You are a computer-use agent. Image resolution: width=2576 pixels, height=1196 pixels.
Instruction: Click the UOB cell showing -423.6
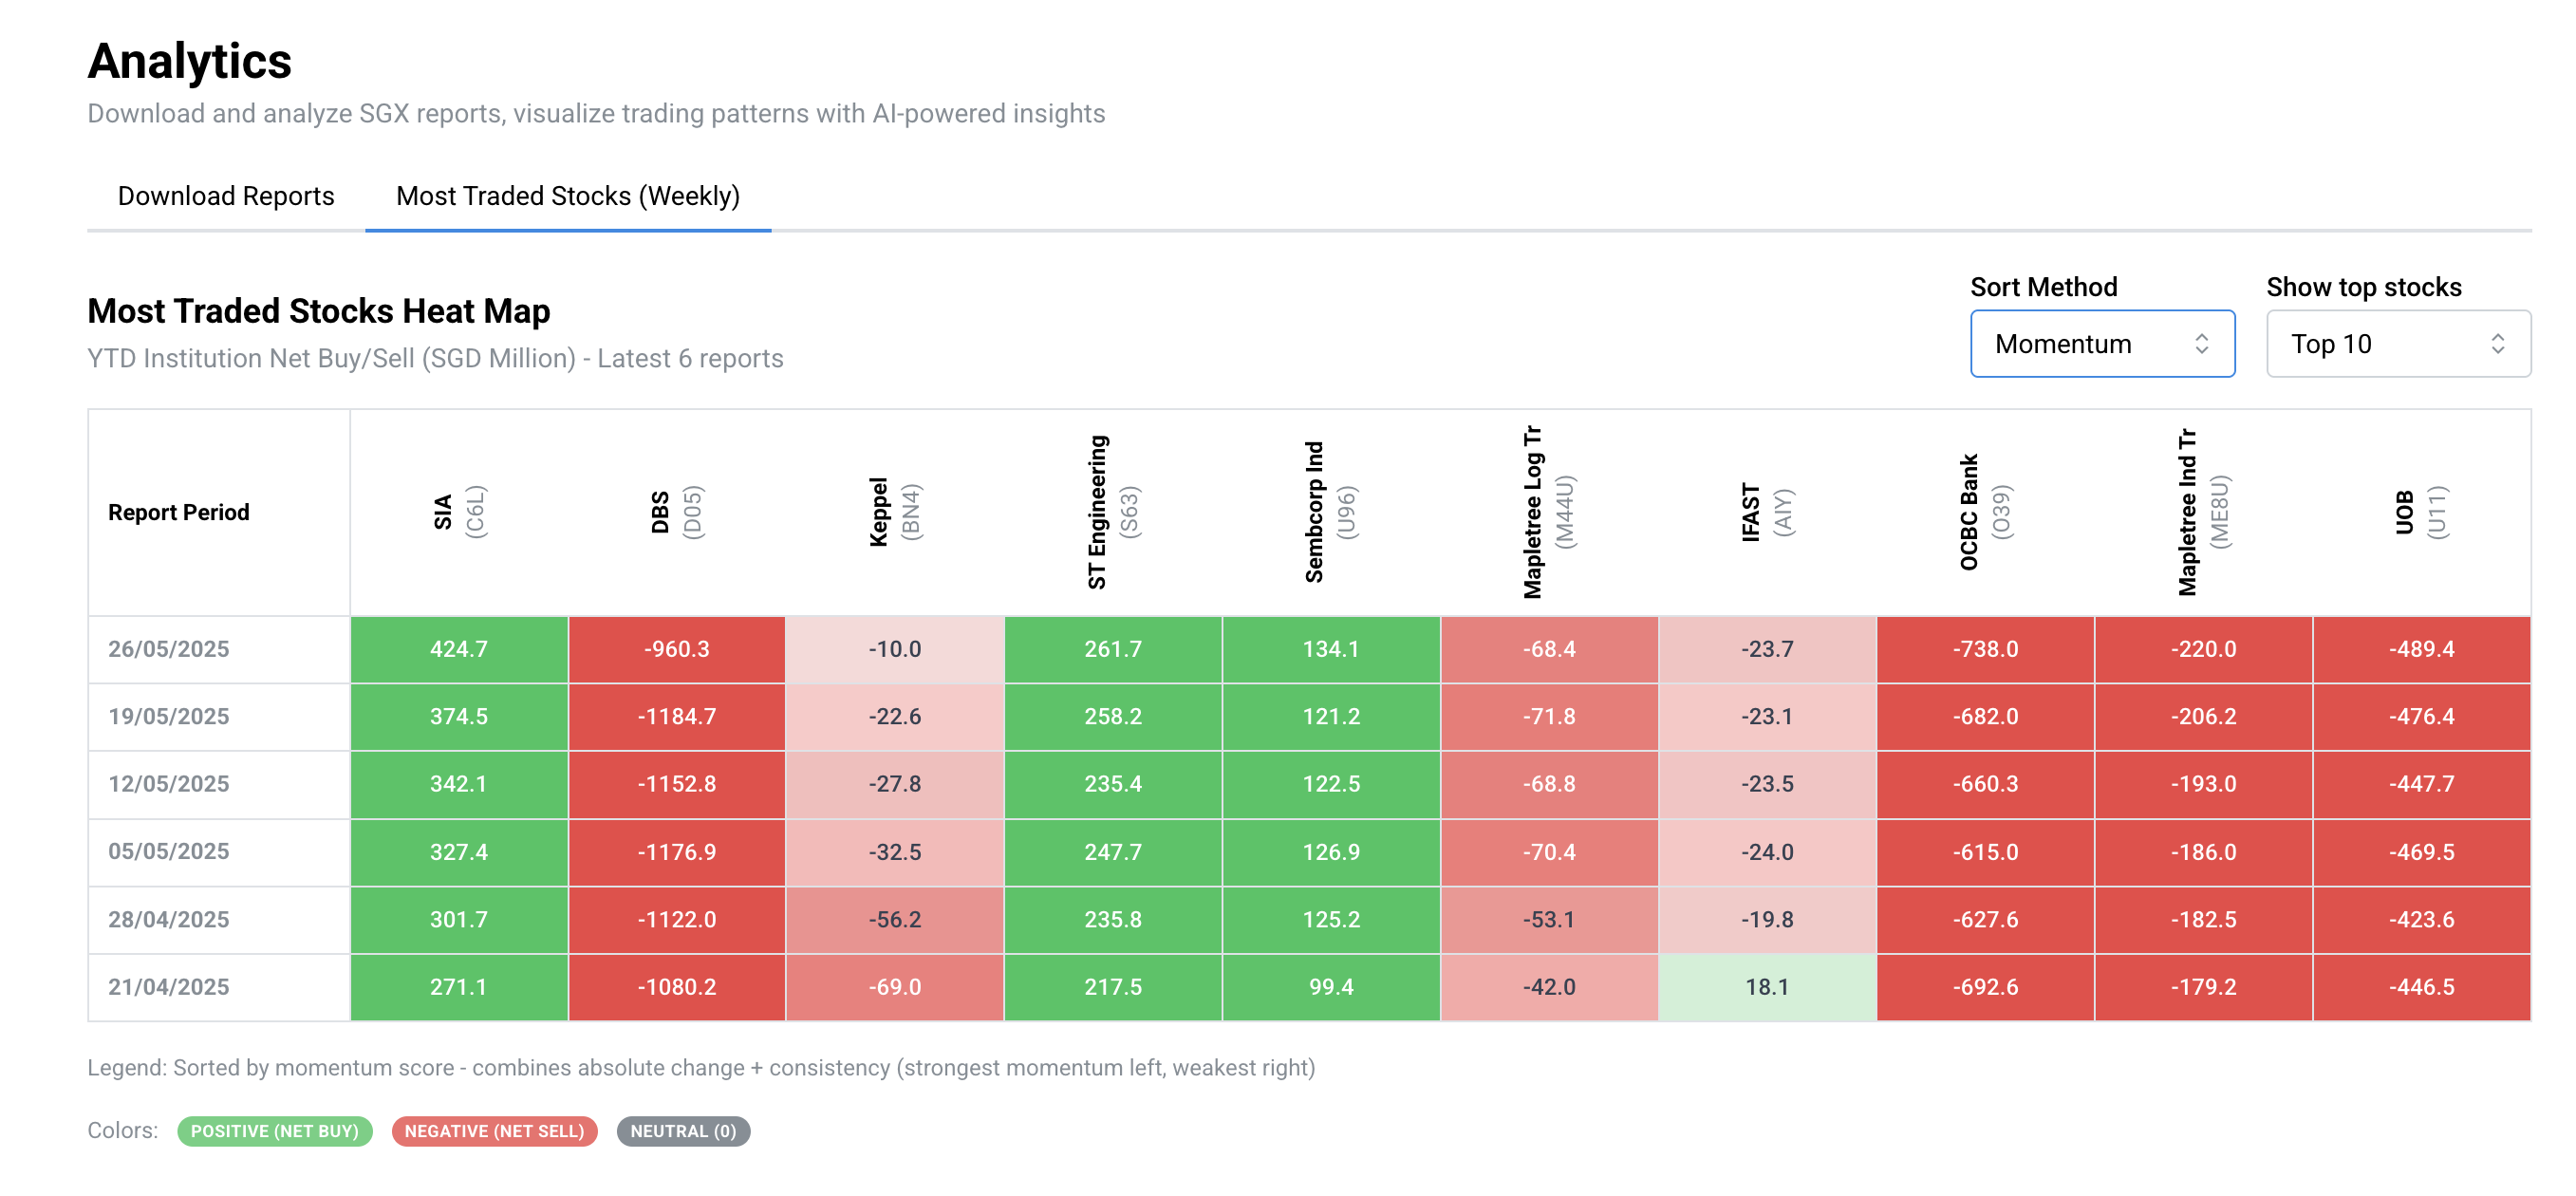tap(2421, 920)
